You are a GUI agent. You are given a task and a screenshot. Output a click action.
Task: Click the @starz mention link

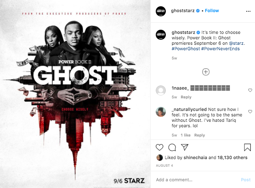click(x=236, y=43)
